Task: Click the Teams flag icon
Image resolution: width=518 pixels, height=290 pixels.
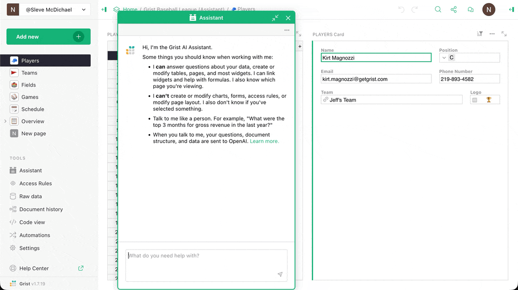Action: tap(14, 72)
